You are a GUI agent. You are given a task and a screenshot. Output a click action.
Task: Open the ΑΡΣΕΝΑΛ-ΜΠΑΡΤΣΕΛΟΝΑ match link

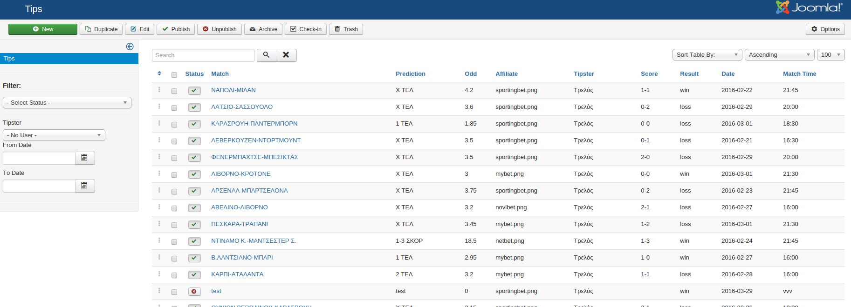[249, 190]
